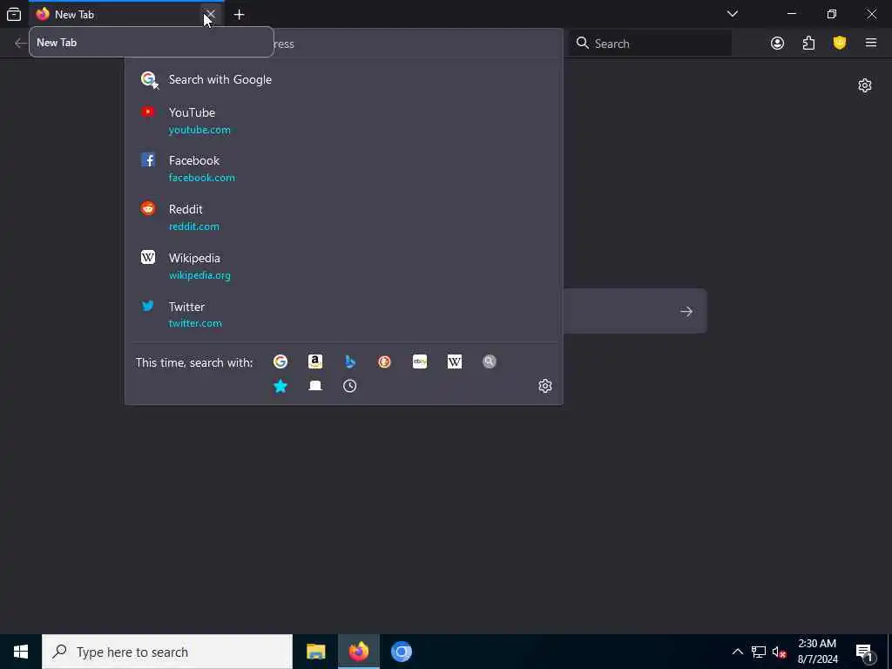The image size is (892, 669).
Task: Expand the list all tabs chevron
Action: (732, 14)
